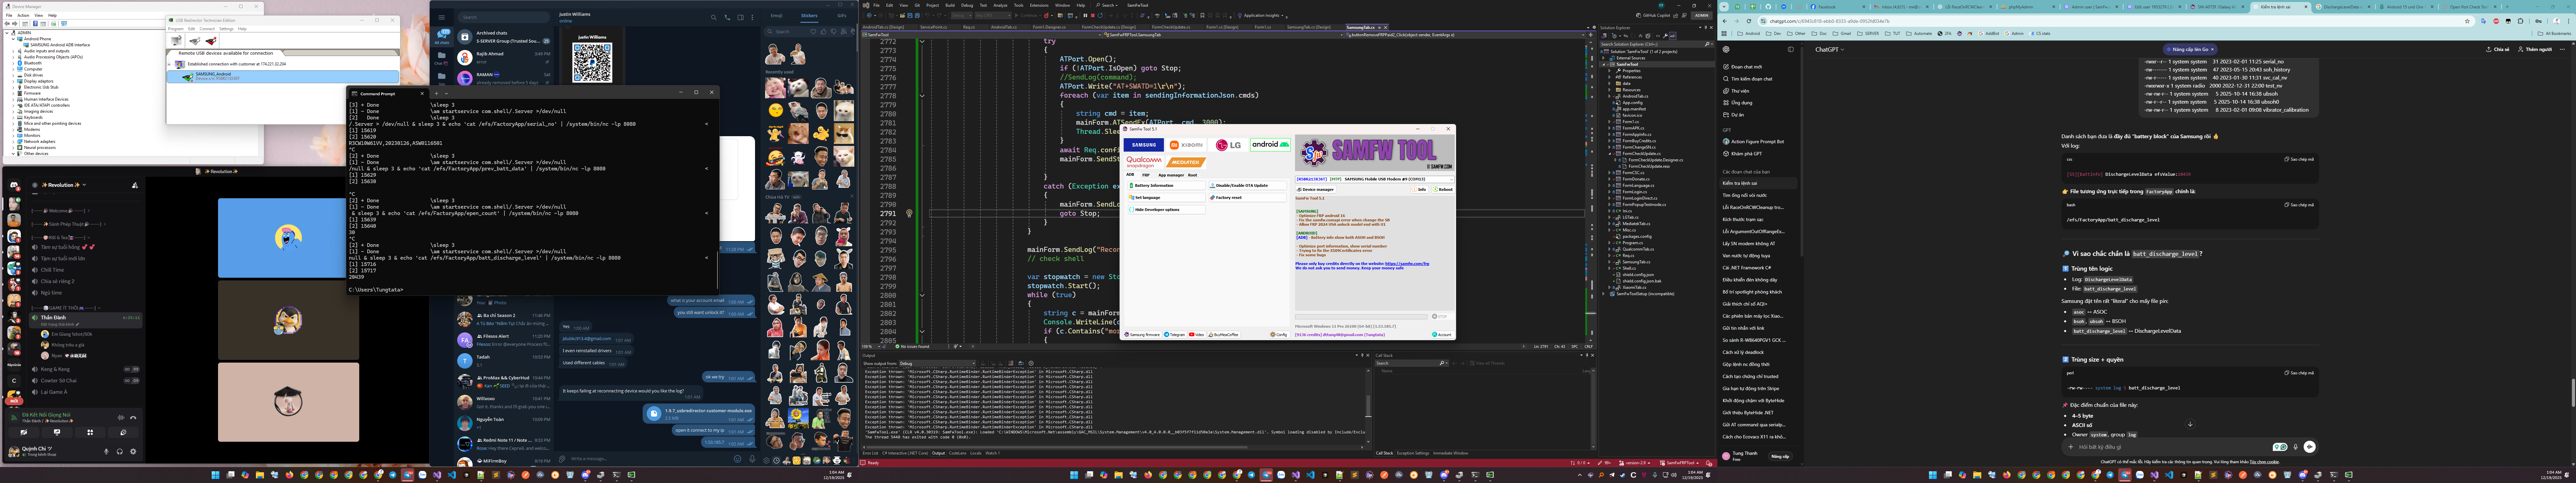This screenshot has height=483, width=2576.
Task: Select the SAMSUNG_Android device row in USB Redirector
Action: [x=283, y=77]
